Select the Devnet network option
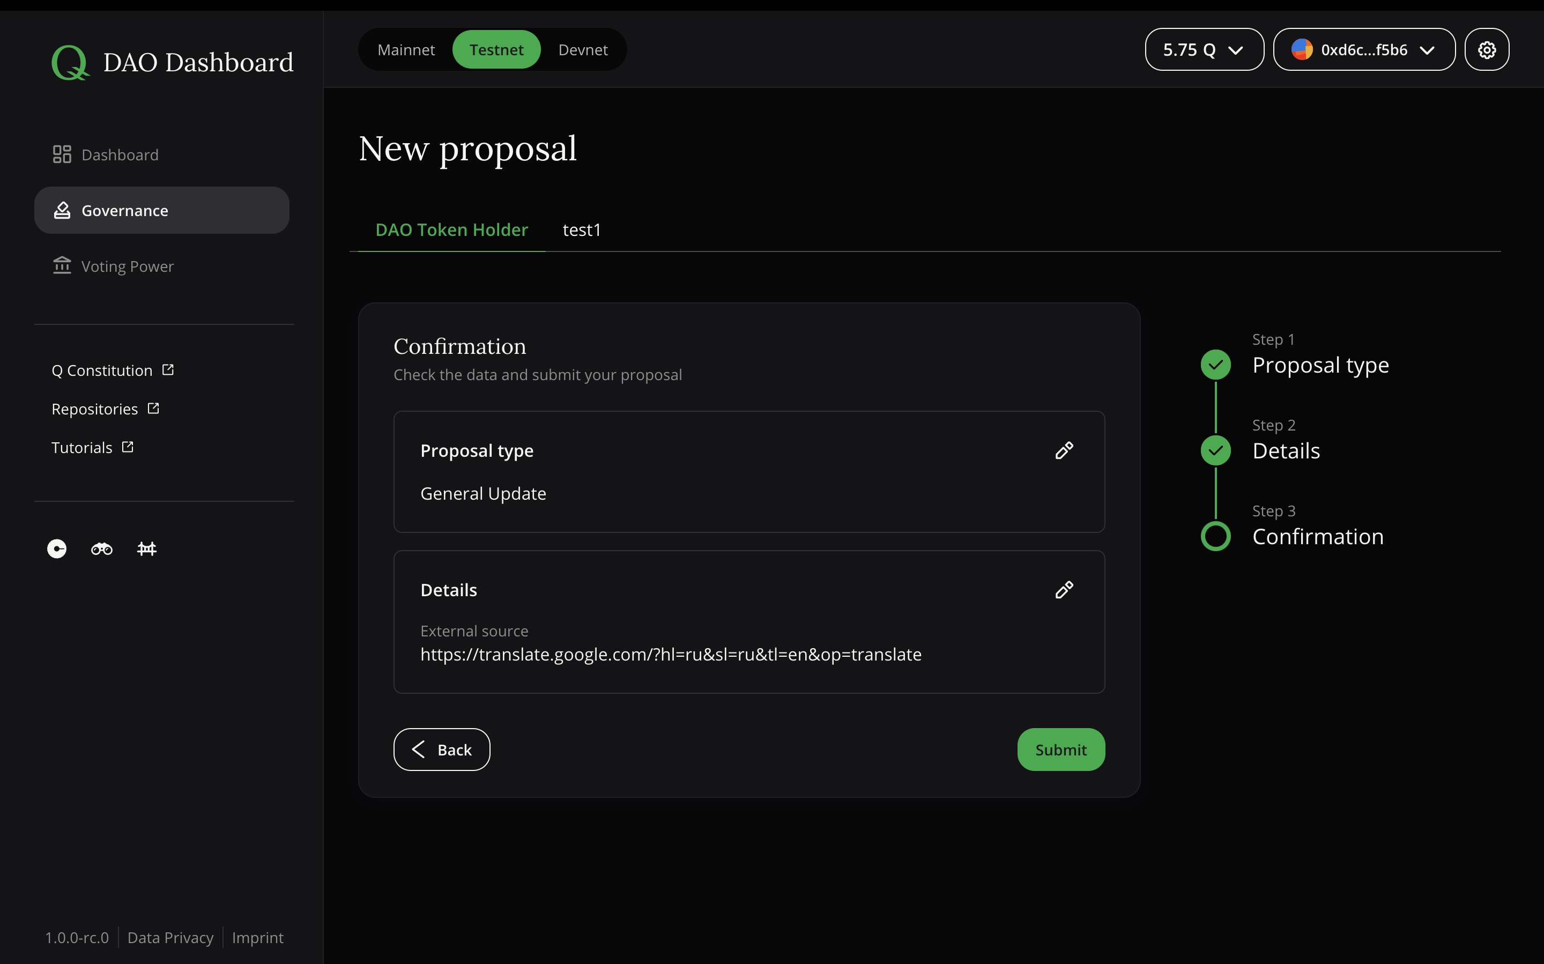The image size is (1544, 964). pyautogui.click(x=582, y=49)
